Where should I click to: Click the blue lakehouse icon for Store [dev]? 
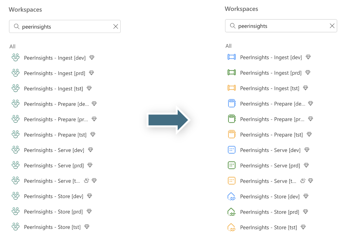[232, 196]
